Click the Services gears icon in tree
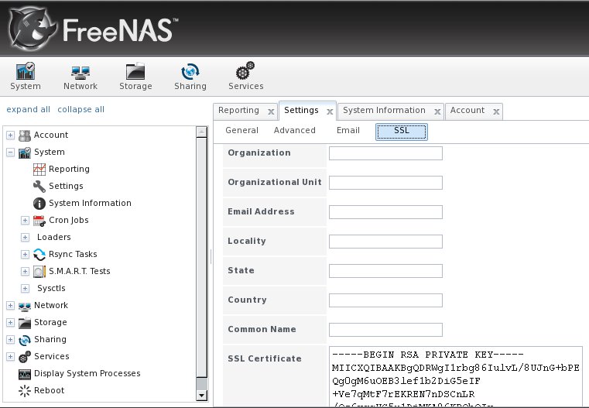Image resolution: width=589 pixels, height=408 pixels. (25, 357)
